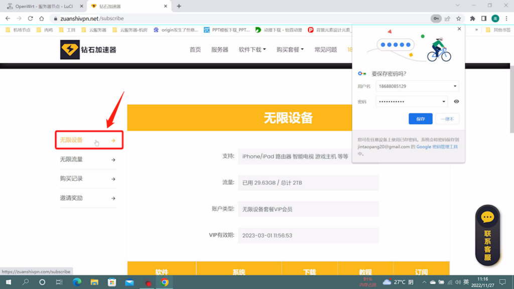The height and width of the screenshot is (289, 514).
Task: Open the 服务器 nav item
Action: pyautogui.click(x=220, y=50)
